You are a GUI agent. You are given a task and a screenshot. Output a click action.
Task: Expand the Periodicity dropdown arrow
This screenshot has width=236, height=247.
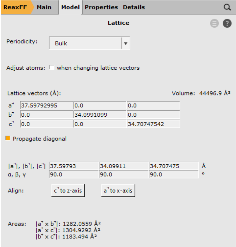point(126,43)
